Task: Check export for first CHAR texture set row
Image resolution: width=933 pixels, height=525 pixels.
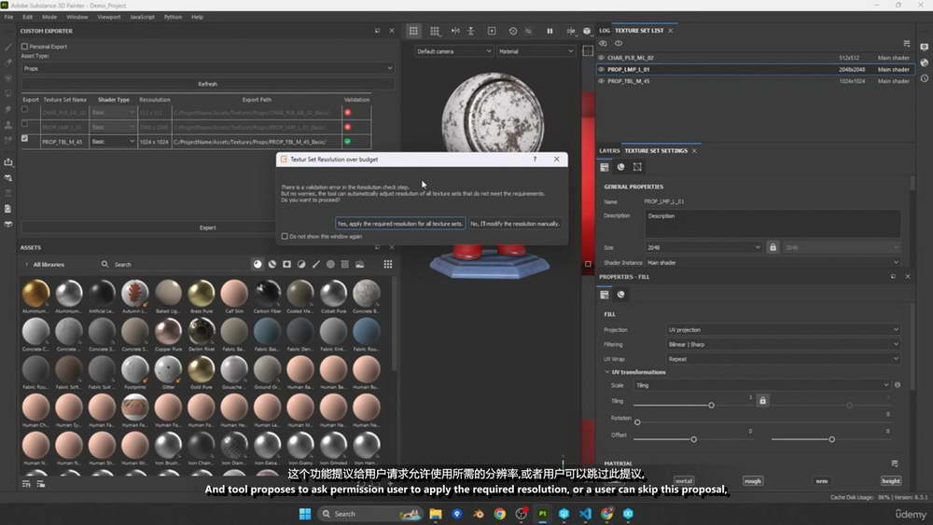Action: (x=24, y=109)
